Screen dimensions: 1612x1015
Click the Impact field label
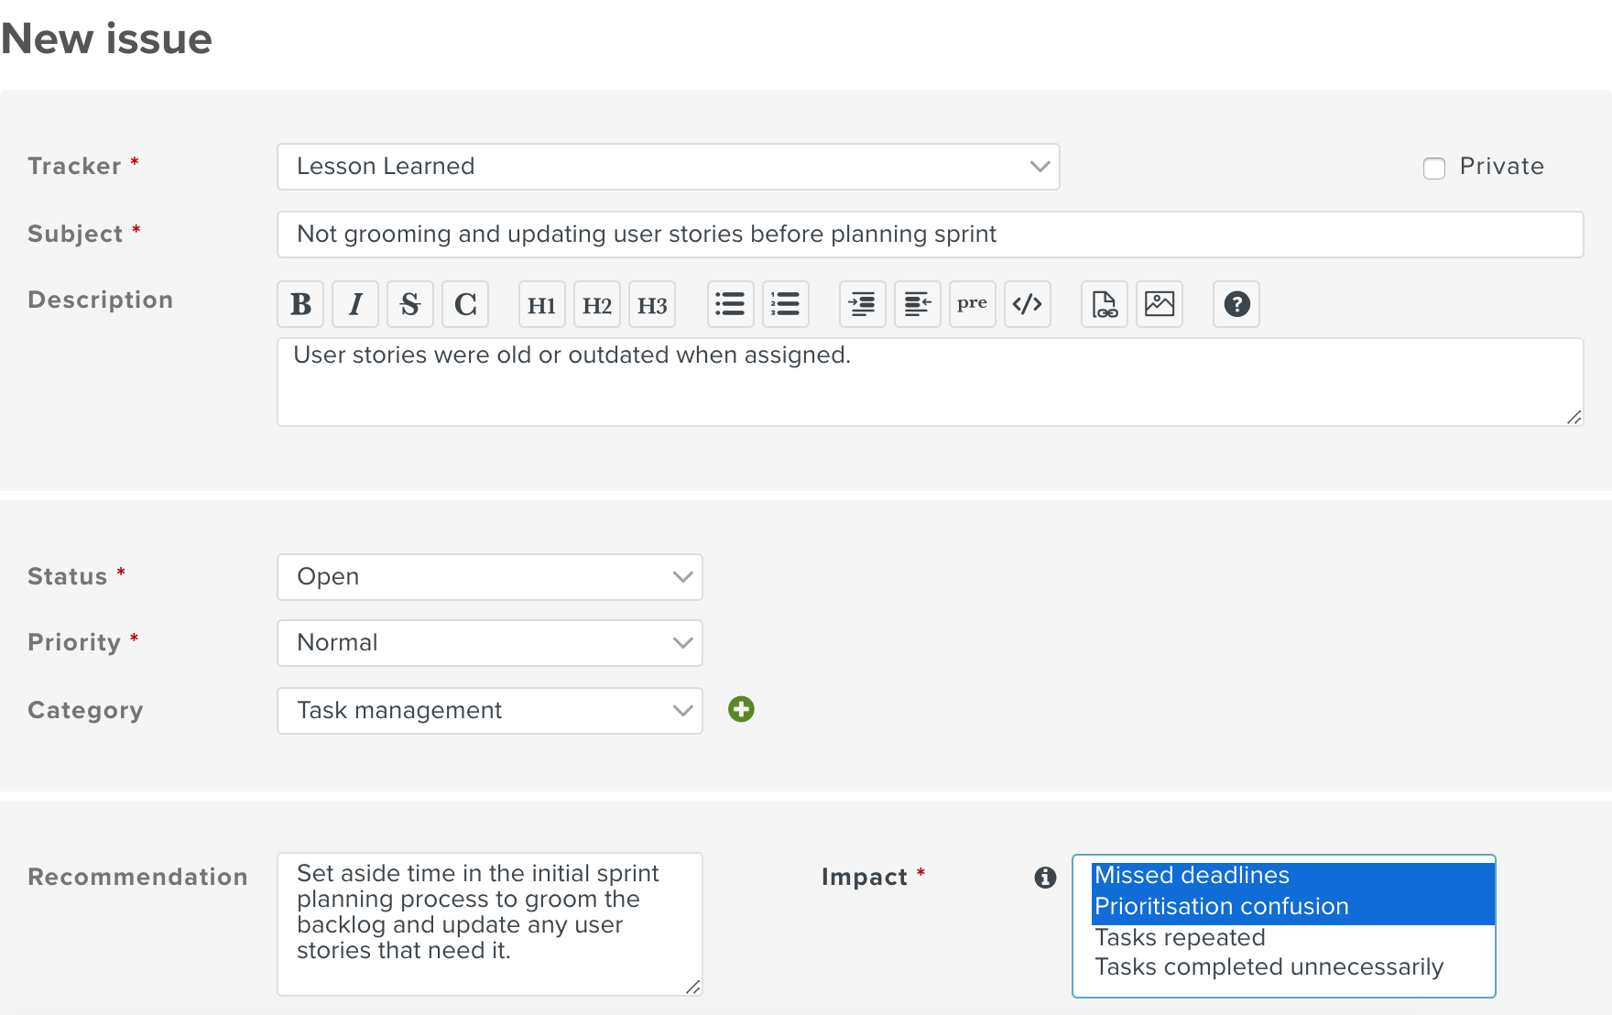[x=864, y=877]
